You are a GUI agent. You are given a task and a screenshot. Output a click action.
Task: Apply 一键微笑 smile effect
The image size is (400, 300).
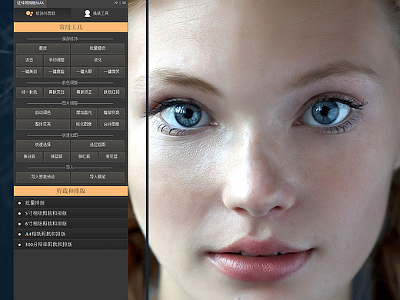[x=112, y=72]
